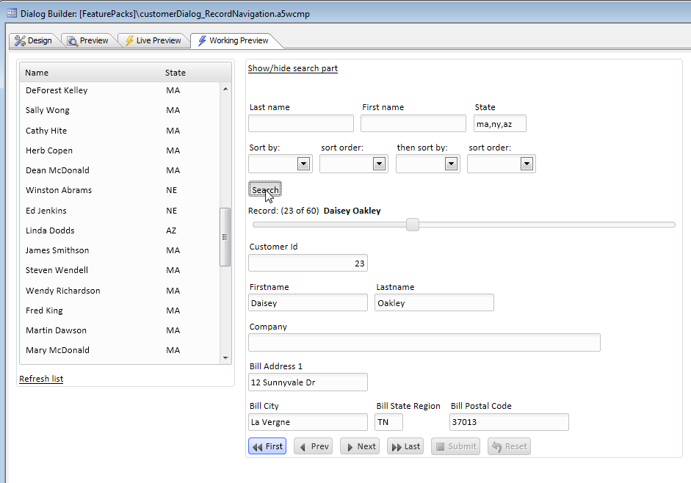Click the Dialog Builder title bar icon

click(x=12, y=13)
